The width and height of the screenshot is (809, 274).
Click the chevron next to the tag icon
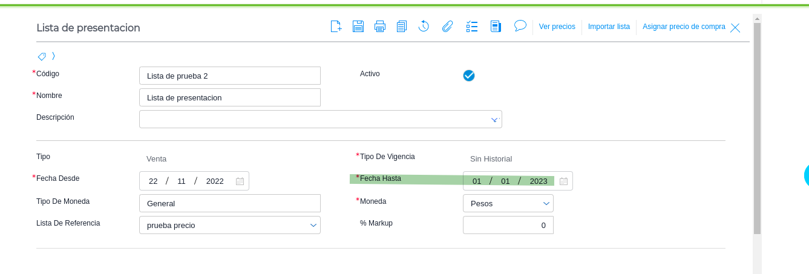(x=53, y=56)
